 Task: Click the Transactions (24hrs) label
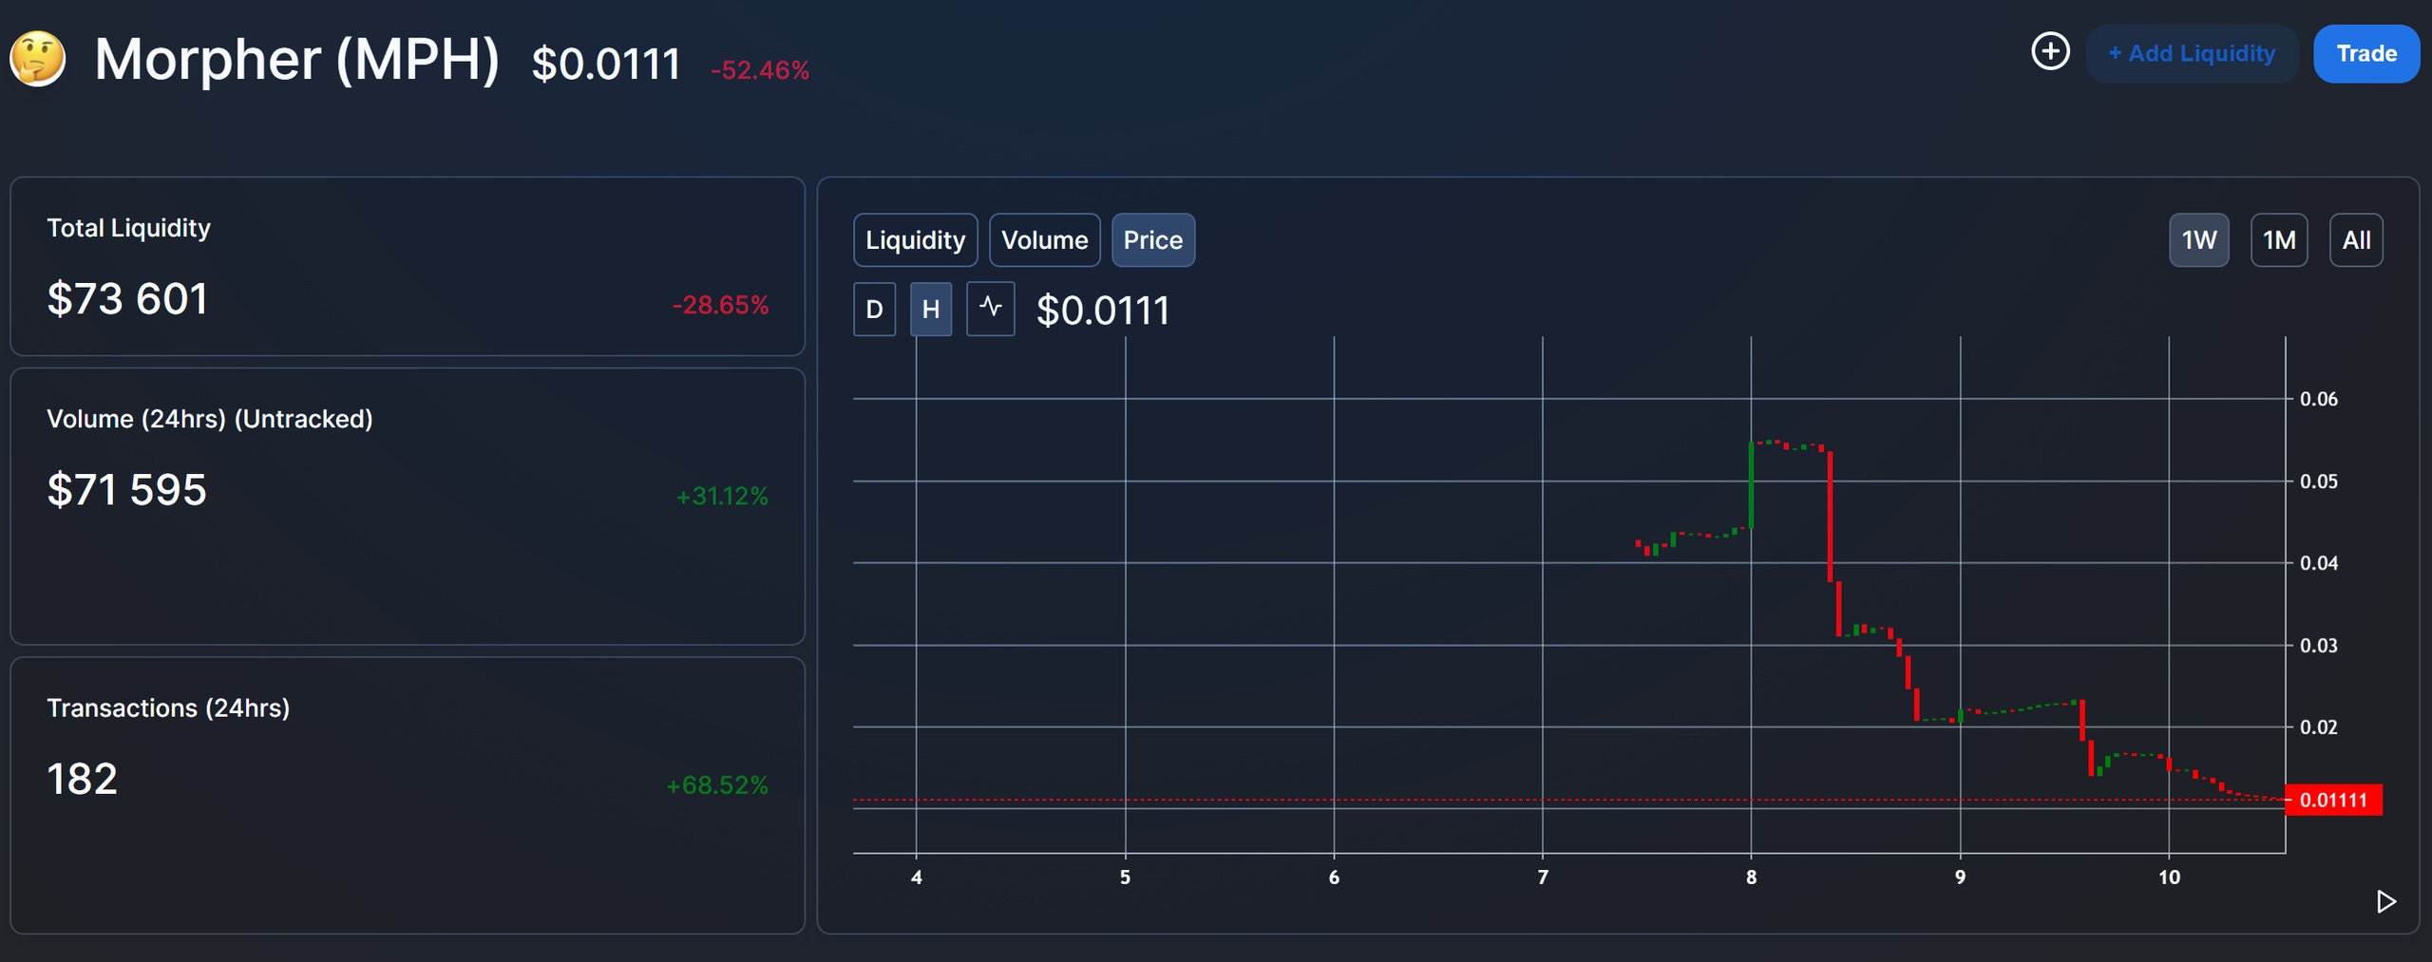point(168,707)
